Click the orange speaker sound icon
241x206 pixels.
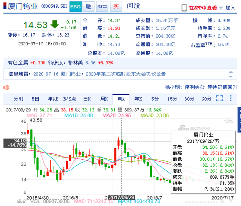tap(6, 88)
